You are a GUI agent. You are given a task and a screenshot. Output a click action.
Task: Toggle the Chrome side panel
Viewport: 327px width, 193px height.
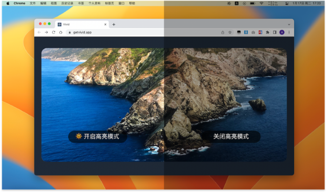[x=275, y=32]
